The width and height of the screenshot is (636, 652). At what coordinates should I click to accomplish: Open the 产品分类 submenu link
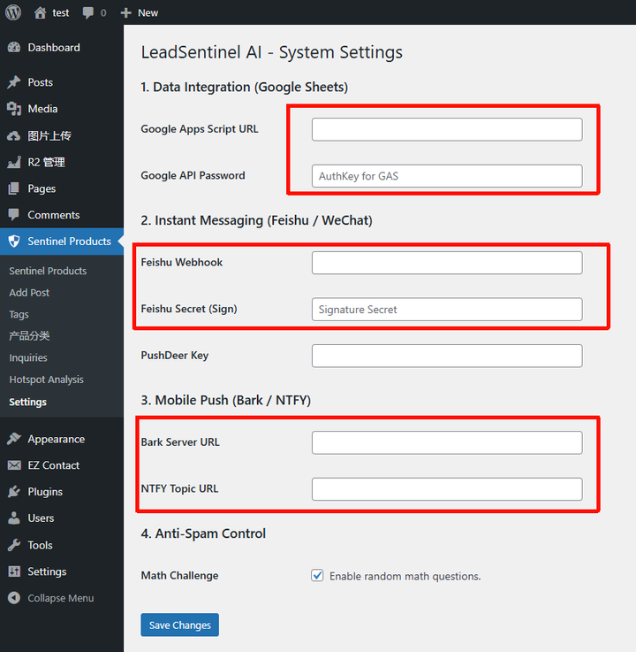pos(29,336)
